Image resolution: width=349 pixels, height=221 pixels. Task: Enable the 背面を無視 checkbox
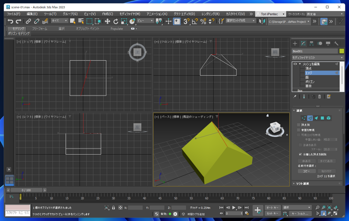click(x=299, y=130)
